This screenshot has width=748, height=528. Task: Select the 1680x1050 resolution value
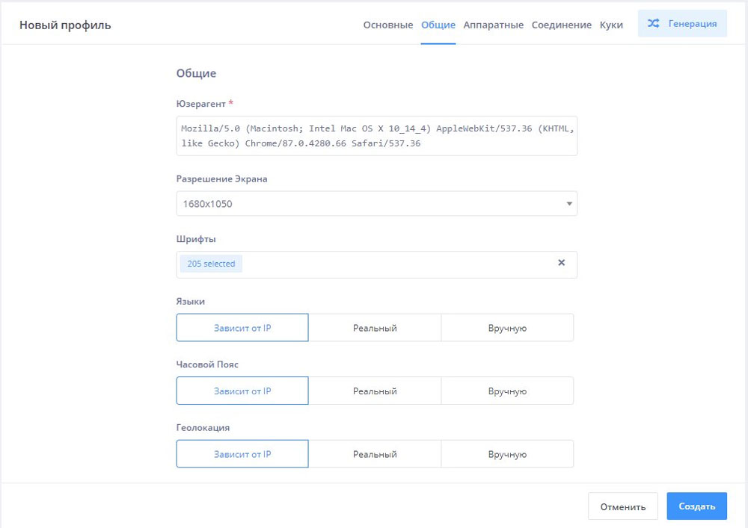tap(207, 204)
